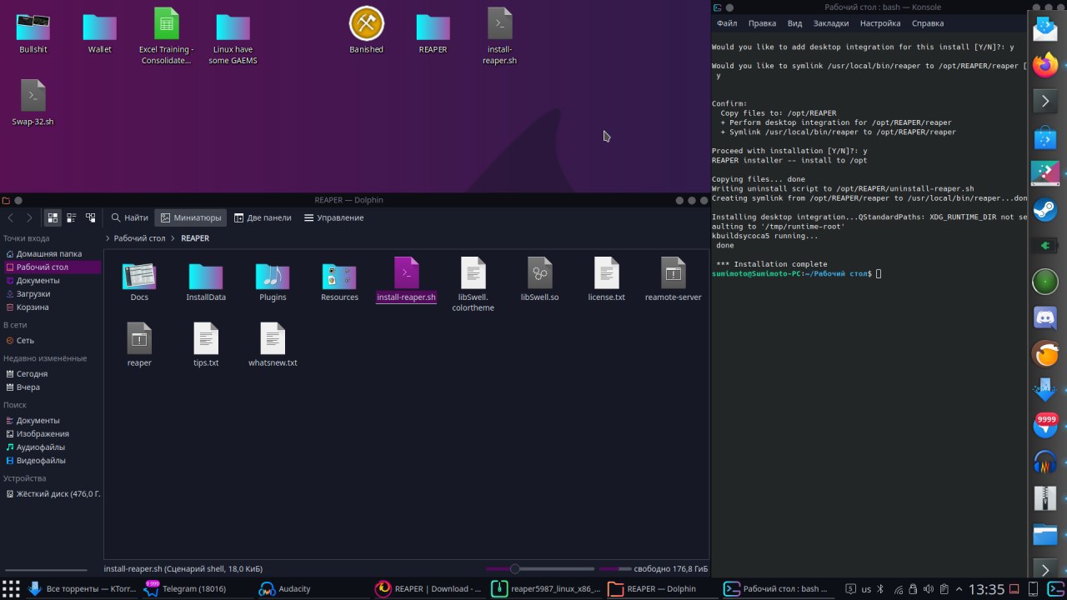The height and width of the screenshot is (600, 1067).
Task: Open the Найти search in Dolphin
Action: click(x=129, y=217)
